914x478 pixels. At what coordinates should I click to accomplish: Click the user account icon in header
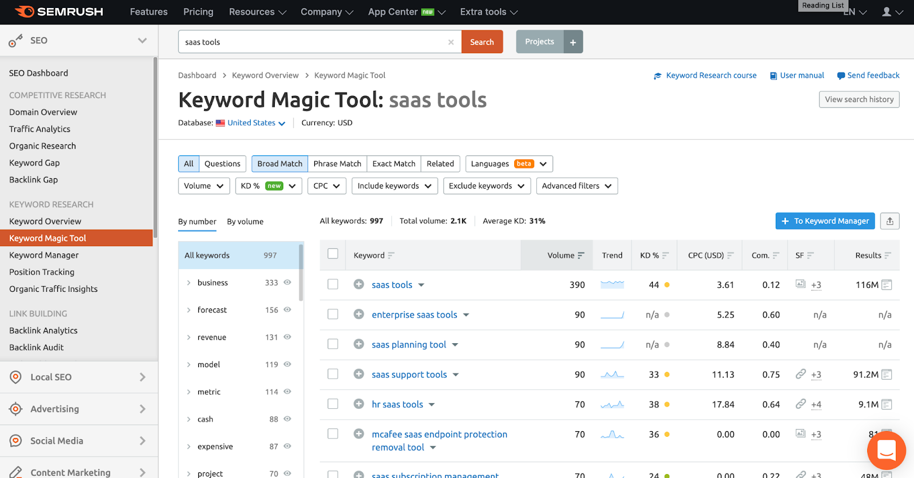click(x=887, y=12)
